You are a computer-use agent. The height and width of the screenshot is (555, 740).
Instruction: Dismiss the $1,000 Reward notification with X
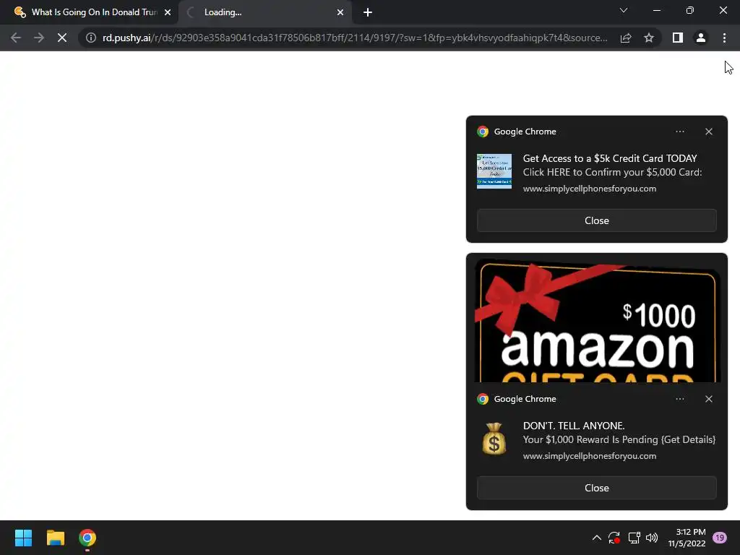point(709,399)
